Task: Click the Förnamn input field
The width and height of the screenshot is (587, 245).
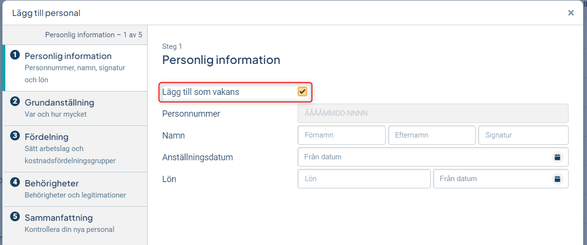Action: [x=342, y=135]
